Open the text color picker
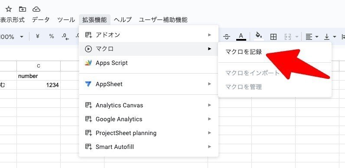The image size is (345, 168). 241,36
